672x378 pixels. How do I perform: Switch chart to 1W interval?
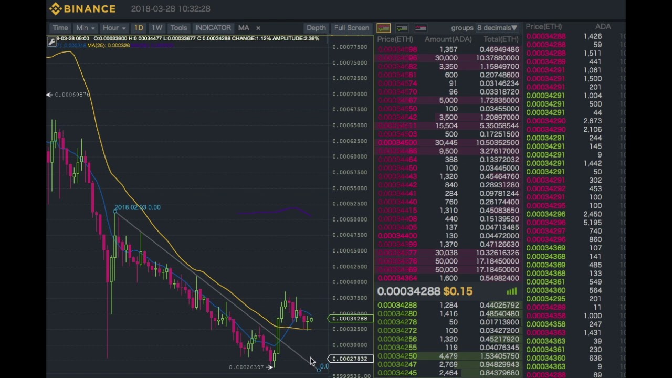click(157, 28)
